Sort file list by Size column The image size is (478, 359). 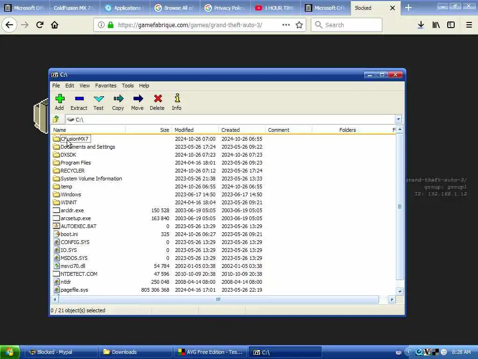tap(149, 130)
